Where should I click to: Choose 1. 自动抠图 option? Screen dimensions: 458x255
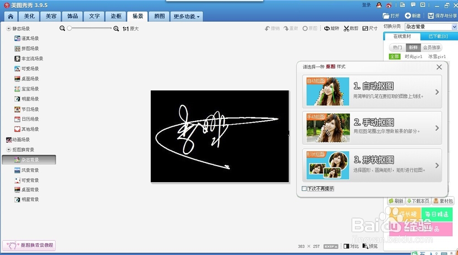click(372, 91)
